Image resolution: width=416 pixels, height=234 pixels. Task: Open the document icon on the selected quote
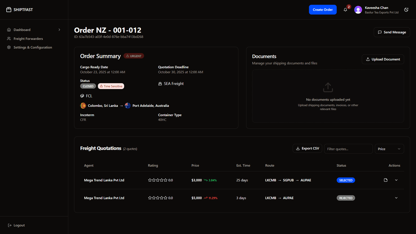pyautogui.click(x=385, y=180)
